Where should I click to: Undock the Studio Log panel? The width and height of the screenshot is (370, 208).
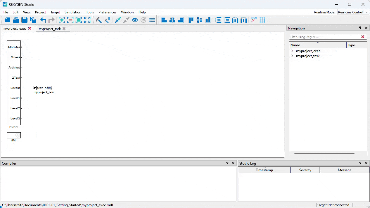(360, 163)
